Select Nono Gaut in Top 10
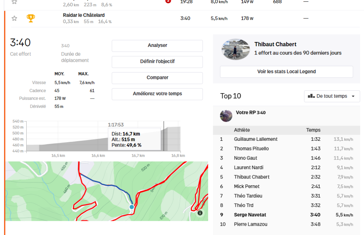The image size is (364, 235). (245, 158)
